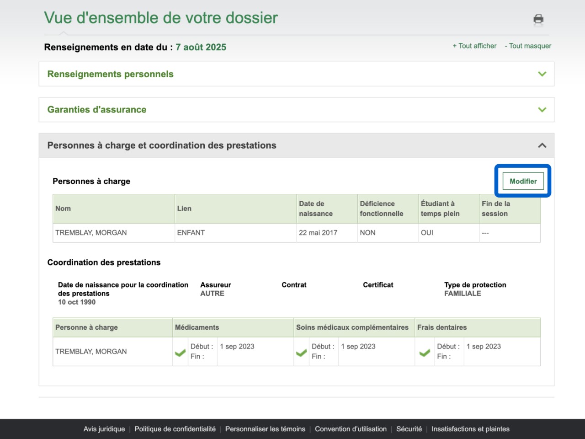Click the checkmark under Soins médicaux complémentaires
This screenshot has width=585, height=439.
tap(301, 353)
